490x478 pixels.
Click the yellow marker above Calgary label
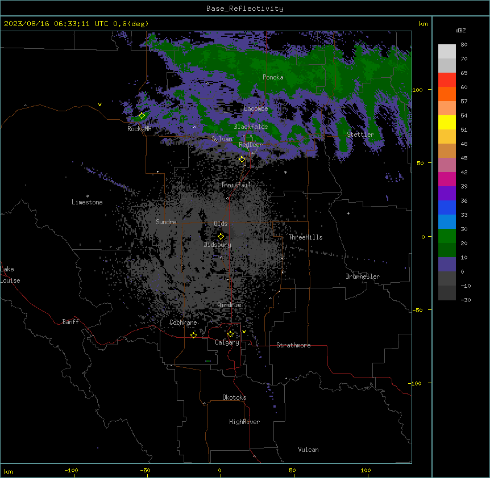click(230, 334)
